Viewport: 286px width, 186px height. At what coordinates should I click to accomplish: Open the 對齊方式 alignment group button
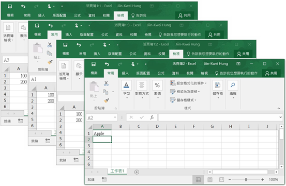[x=142, y=90]
